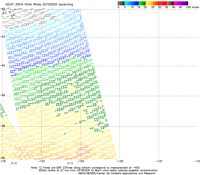Click the -123 longitude axis label
Viewport: 200px width, 175px height.
click(159, 161)
